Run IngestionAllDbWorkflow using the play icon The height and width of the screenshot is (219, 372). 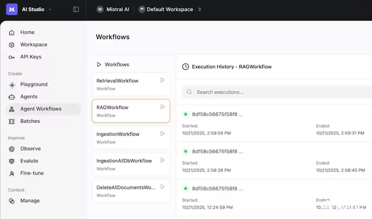point(162,160)
